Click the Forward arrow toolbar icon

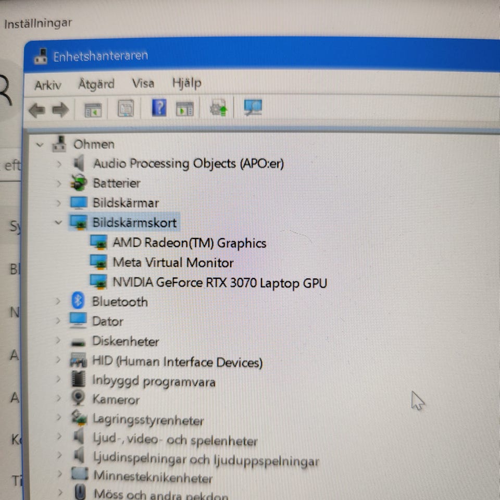(x=60, y=110)
